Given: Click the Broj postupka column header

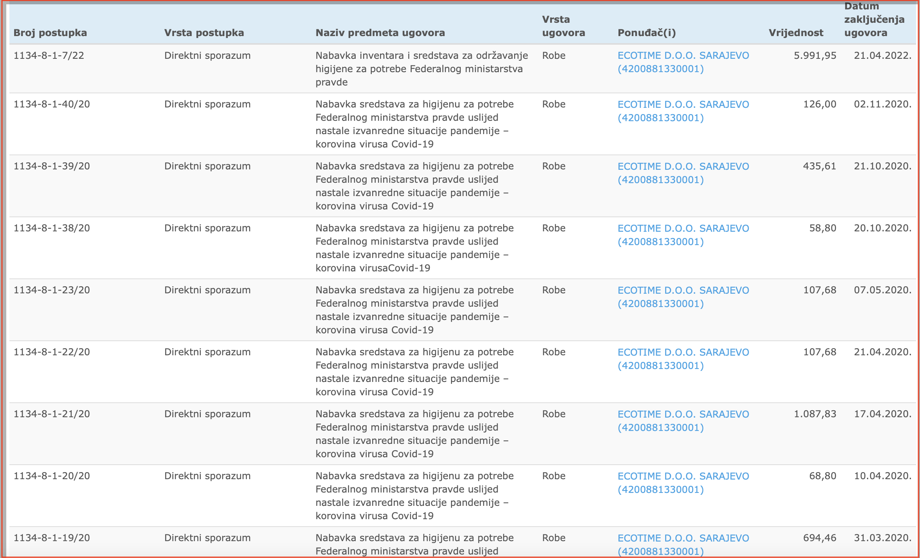Looking at the screenshot, I should (x=50, y=33).
